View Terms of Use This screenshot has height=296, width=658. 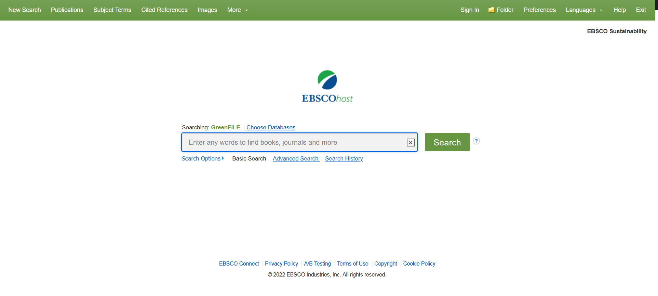(x=352, y=263)
